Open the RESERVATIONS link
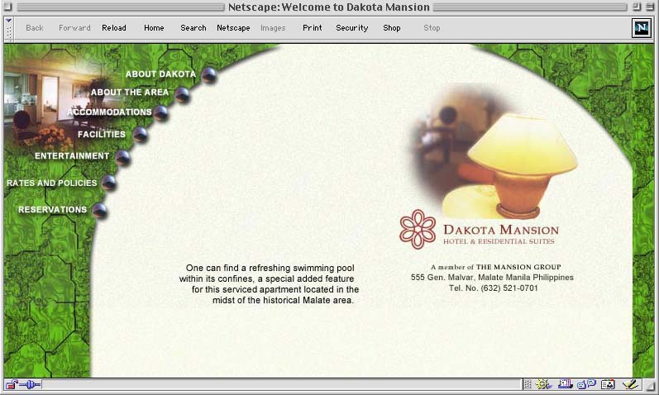The image size is (659, 395). point(53,210)
